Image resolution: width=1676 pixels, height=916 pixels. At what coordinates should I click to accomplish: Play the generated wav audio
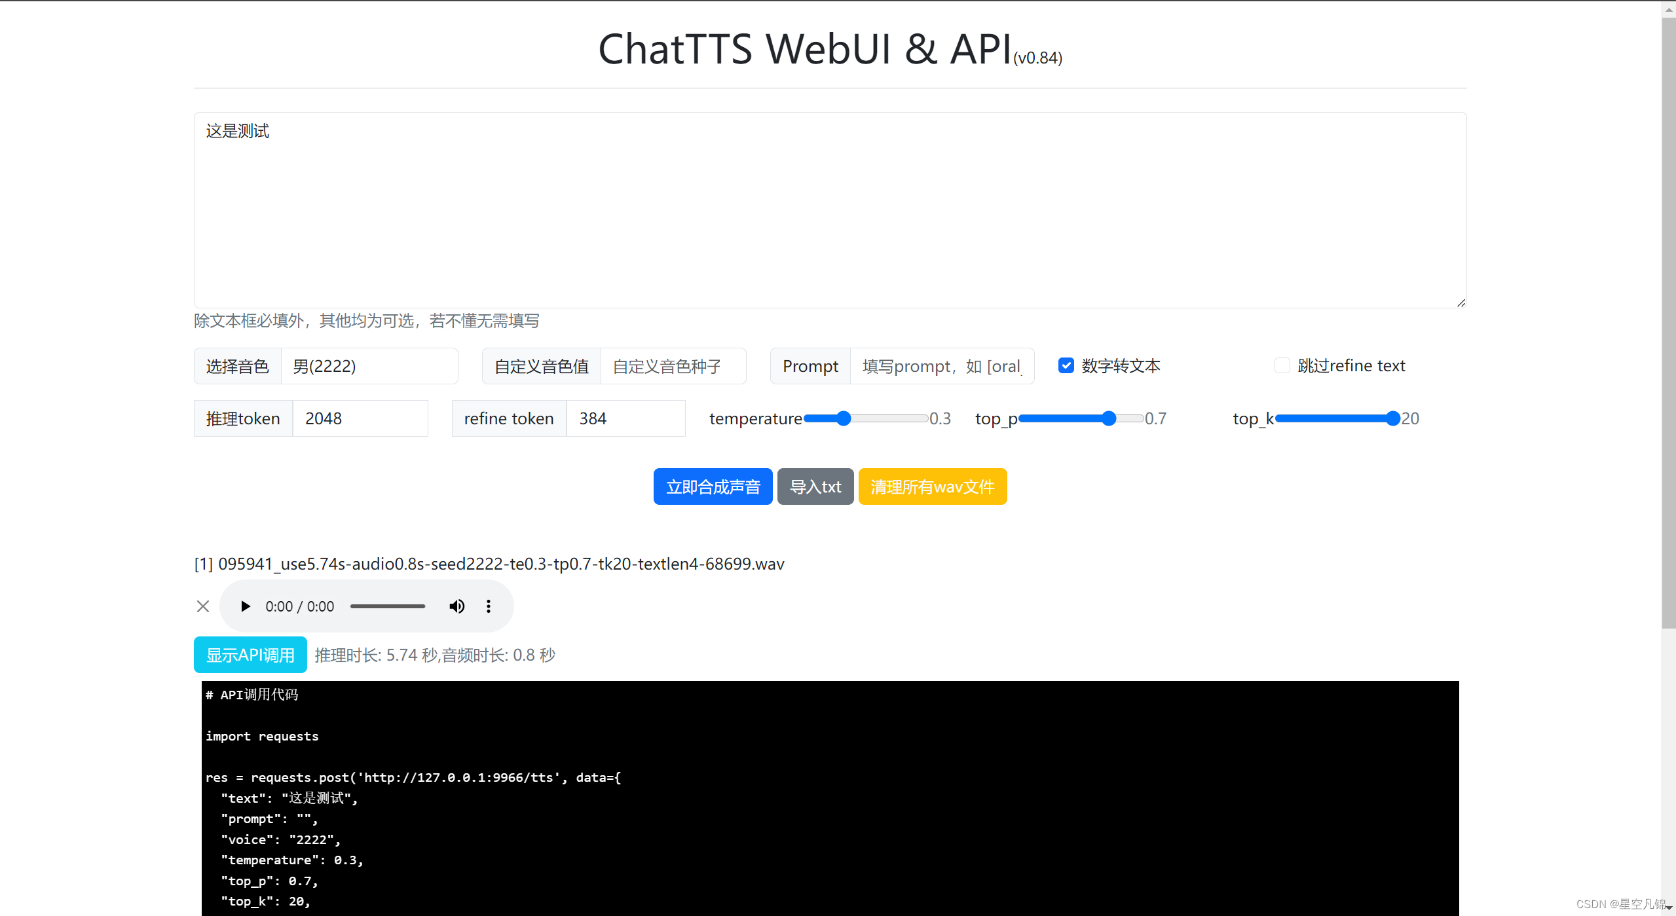coord(245,606)
